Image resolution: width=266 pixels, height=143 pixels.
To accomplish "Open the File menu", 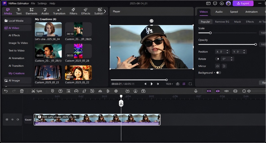I will 33,3.
